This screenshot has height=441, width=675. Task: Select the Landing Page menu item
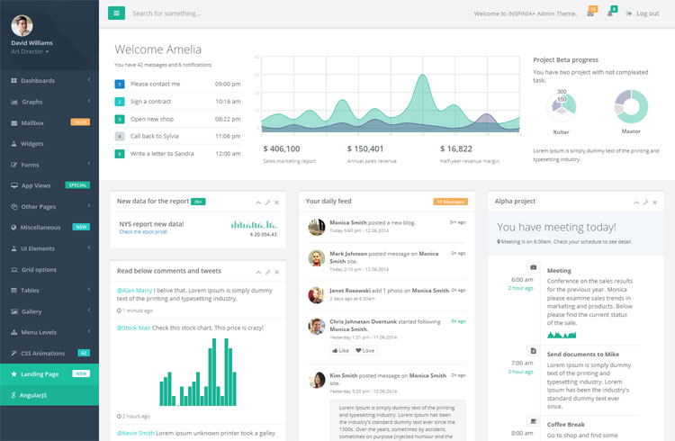(49, 373)
